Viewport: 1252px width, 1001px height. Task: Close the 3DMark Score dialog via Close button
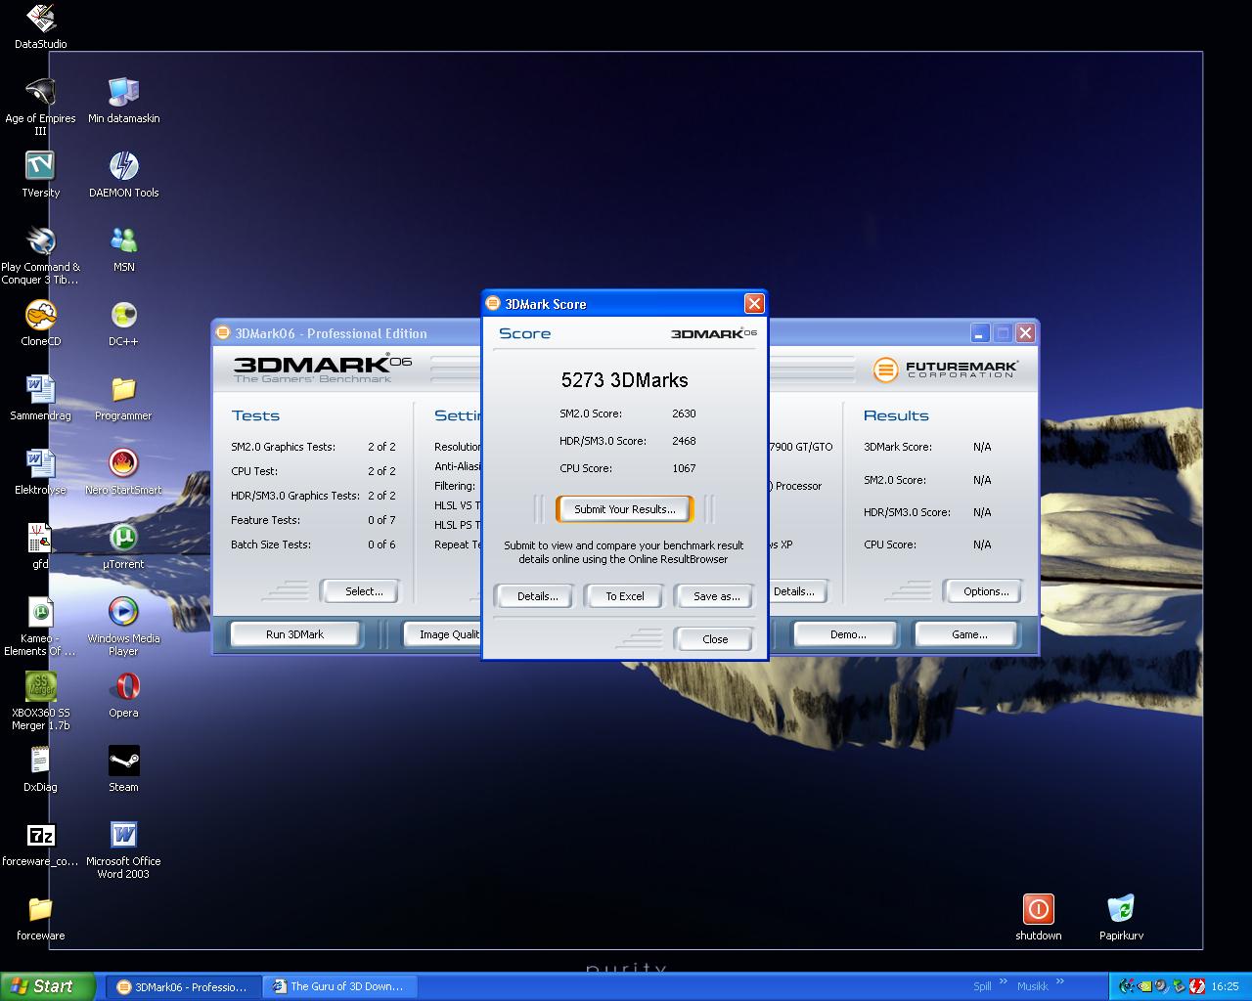pos(715,639)
